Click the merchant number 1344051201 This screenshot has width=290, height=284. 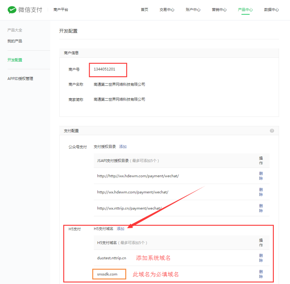(105, 69)
